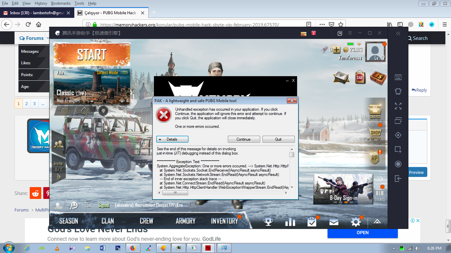Open the CREW tab in PUBG
This screenshot has width=451, height=253.
coord(146,221)
